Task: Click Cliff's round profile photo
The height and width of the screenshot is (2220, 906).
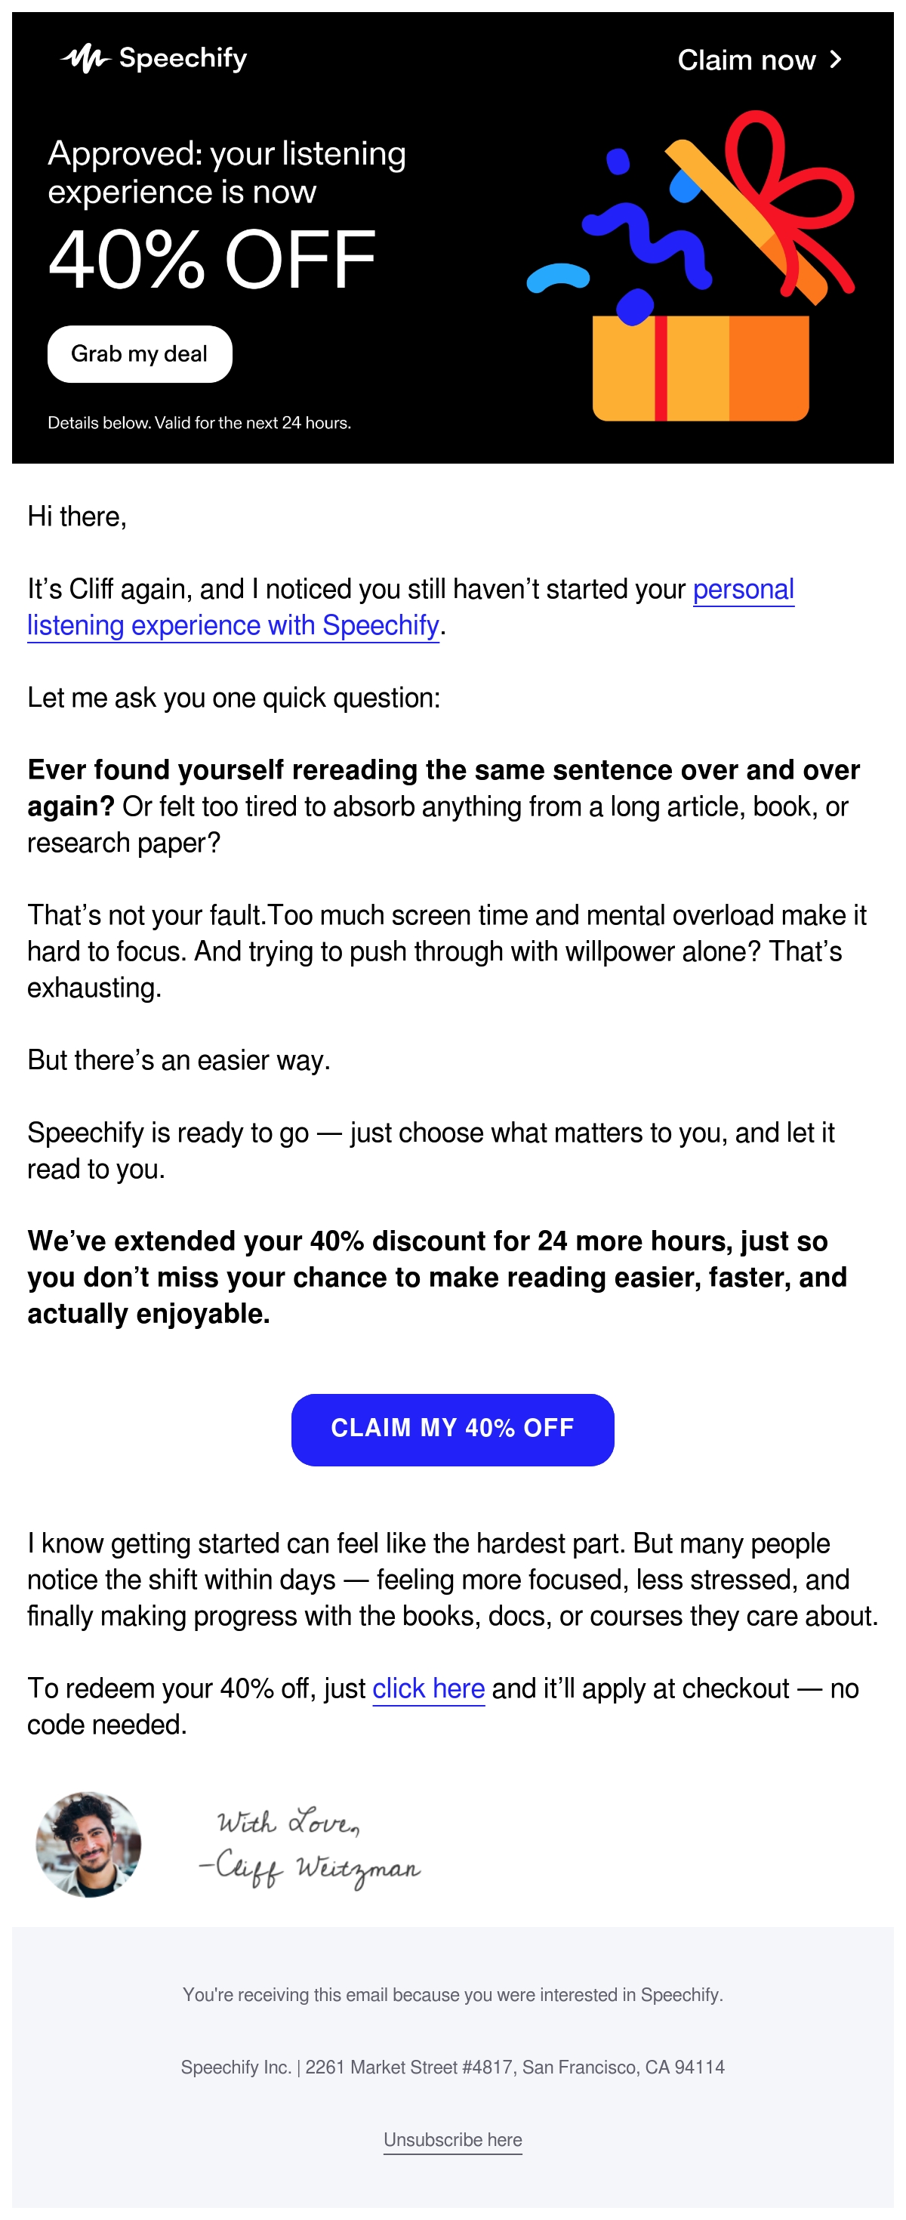Action: [x=89, y=1843]
